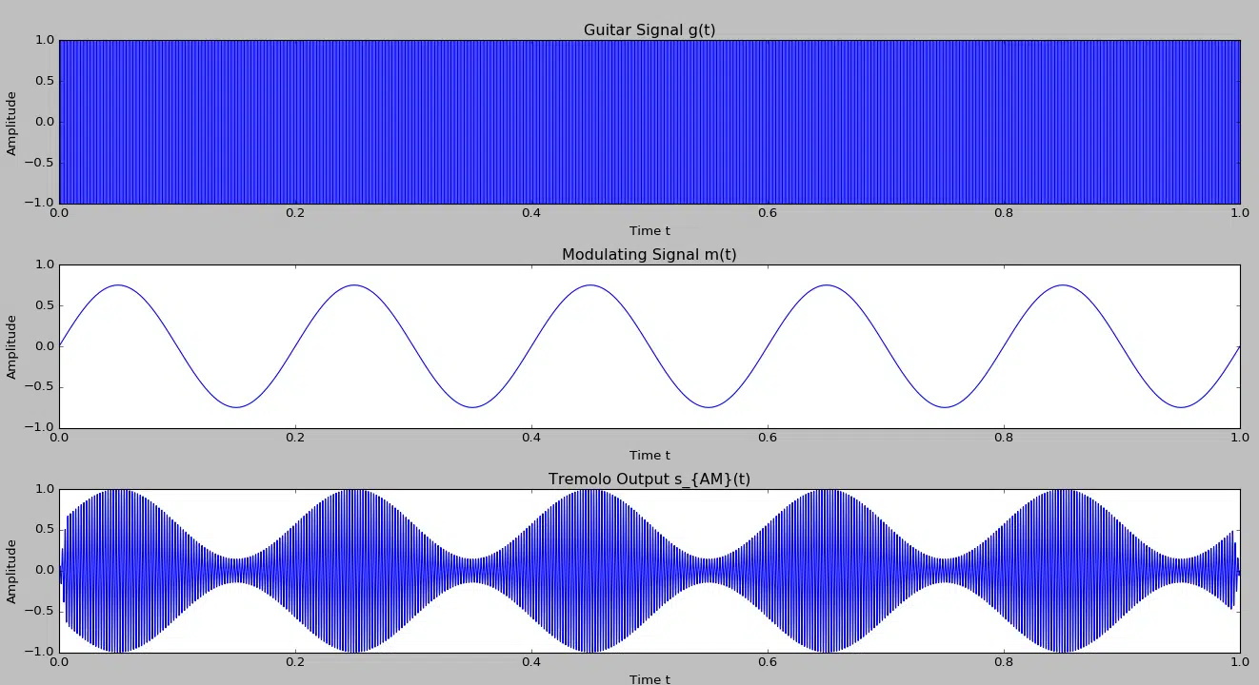1259x685 pixels.
Task: Click inside the solid blue Guitar Signal waveform
Action: (x=649, y=122)
